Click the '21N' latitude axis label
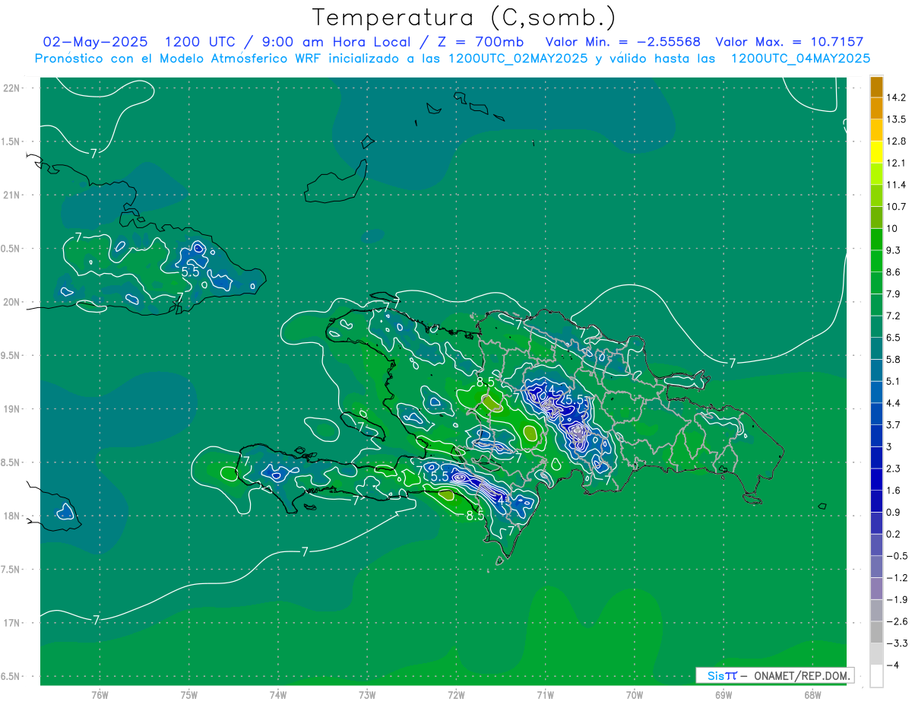This screenshot has width=912, height=705. [x=11, y=195]
